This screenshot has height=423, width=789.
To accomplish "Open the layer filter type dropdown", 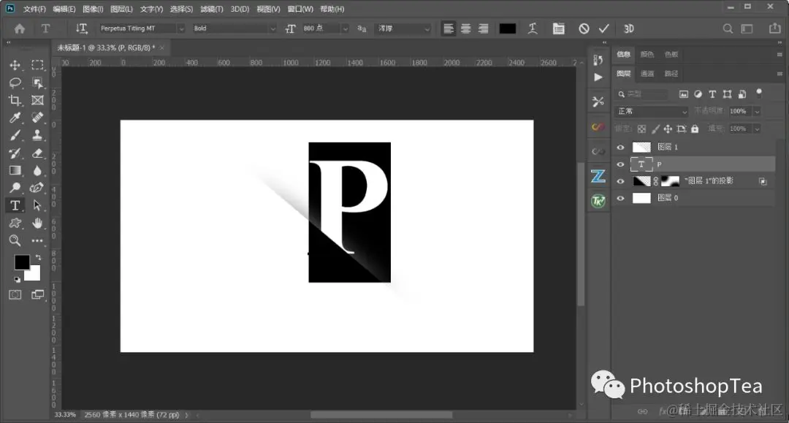I will 643,94.
